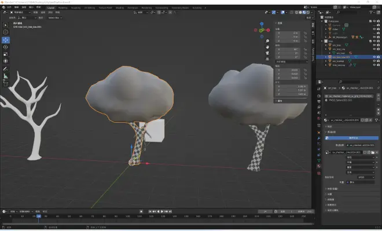
Task: Switch viewport shading to Rendered
Action: 308,12
